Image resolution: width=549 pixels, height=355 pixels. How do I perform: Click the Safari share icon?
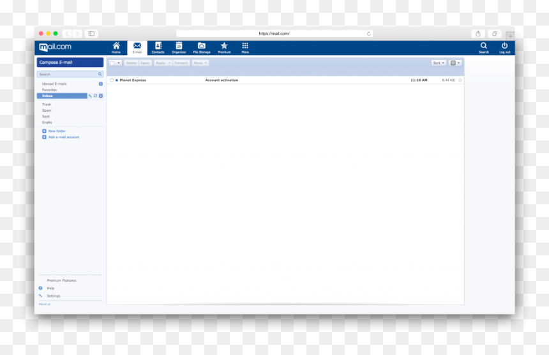click(478, 34)
